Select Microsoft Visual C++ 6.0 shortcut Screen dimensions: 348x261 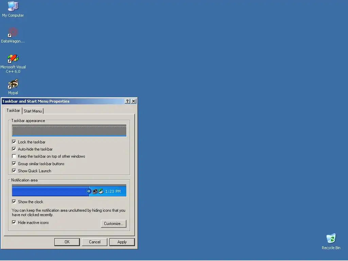point(13,64)
